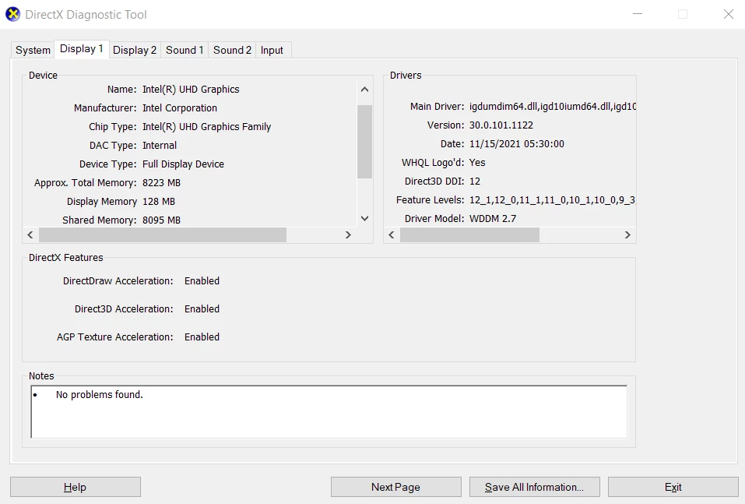Click the Help button
This screenshot has width=745, height=504.
pos(75,487)
